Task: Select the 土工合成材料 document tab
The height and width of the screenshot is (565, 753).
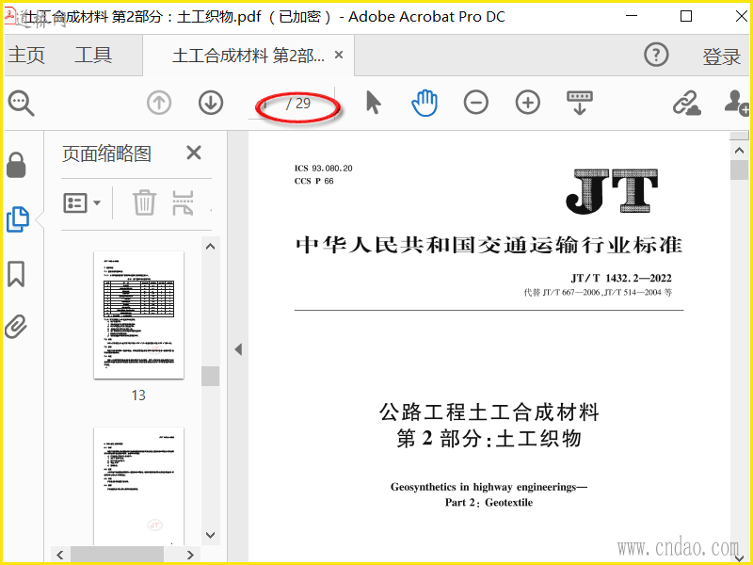Action: click(x=248, y=56)
